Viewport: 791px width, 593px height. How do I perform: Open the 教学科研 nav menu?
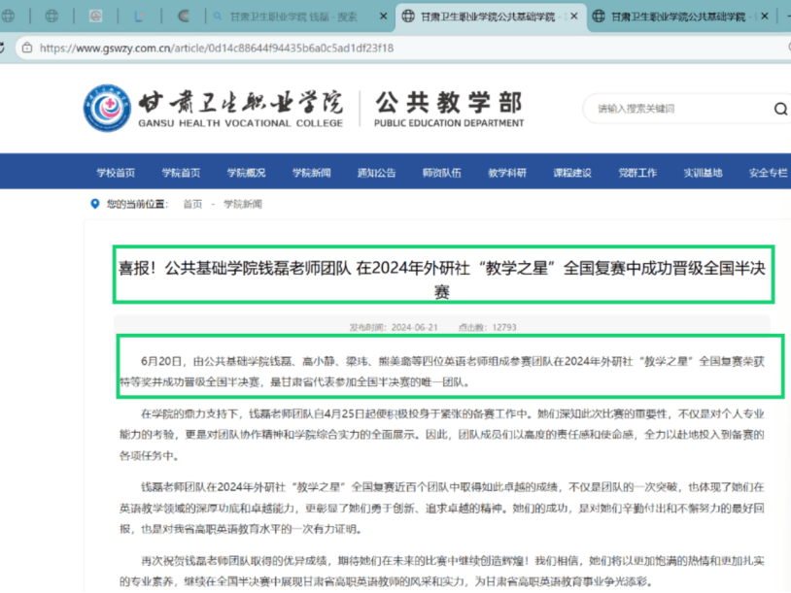tap(507, 173)
